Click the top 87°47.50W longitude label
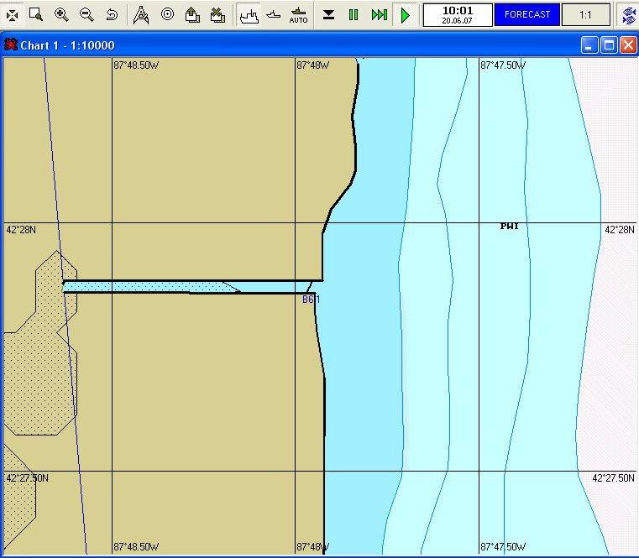Image resolution: width=639 pixels, height=558 pixels. click(x=503, y=65)
